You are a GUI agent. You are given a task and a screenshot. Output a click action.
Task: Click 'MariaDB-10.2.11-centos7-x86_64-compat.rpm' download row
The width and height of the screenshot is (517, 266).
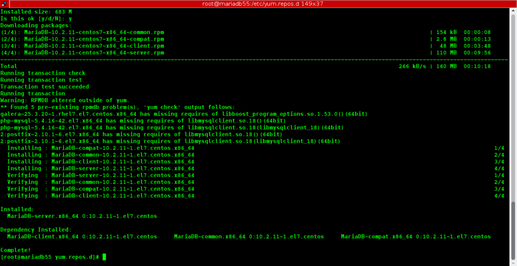246,39
